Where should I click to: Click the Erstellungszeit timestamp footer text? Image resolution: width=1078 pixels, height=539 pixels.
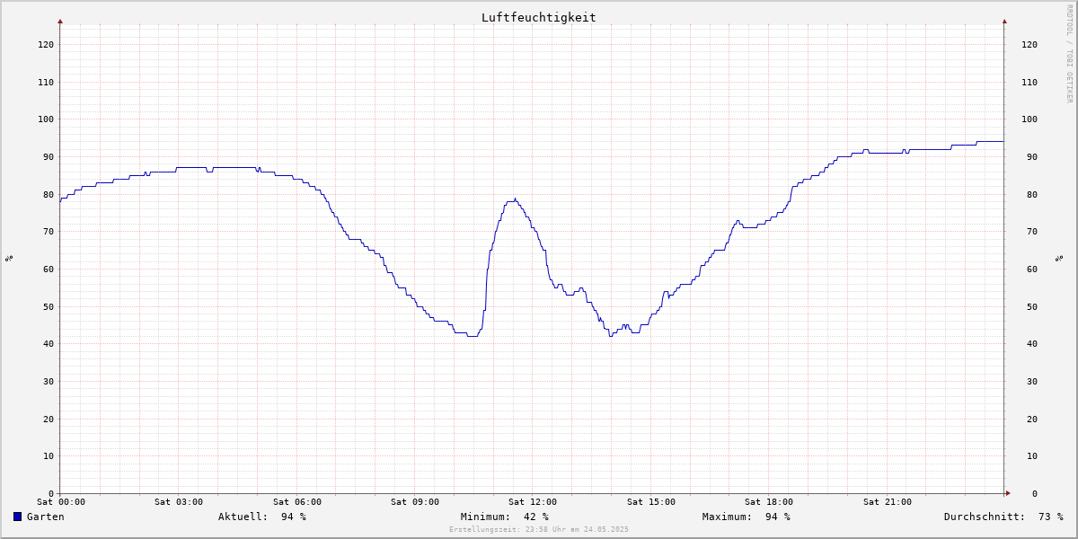tap(539, 529)
